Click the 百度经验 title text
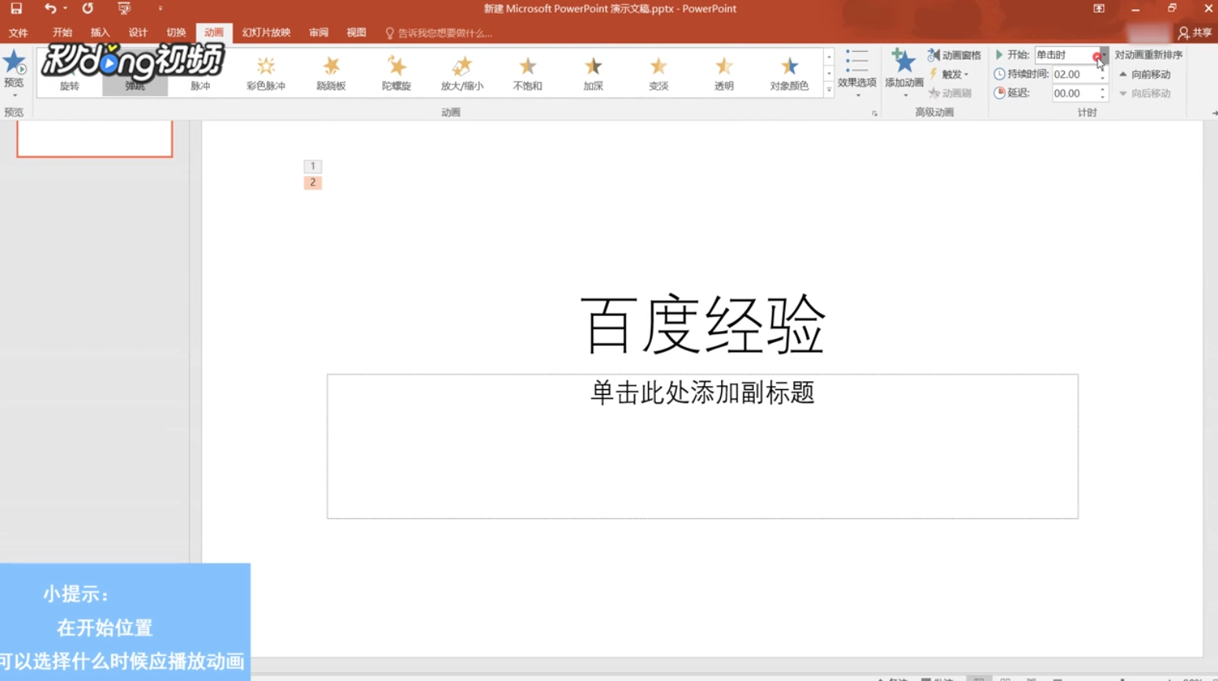Image resolution: width=1218 pixels, height=681 pixels. [x=702, y=324]
